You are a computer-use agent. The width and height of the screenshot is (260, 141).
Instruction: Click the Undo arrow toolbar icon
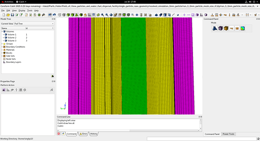(x=54, y=15)
